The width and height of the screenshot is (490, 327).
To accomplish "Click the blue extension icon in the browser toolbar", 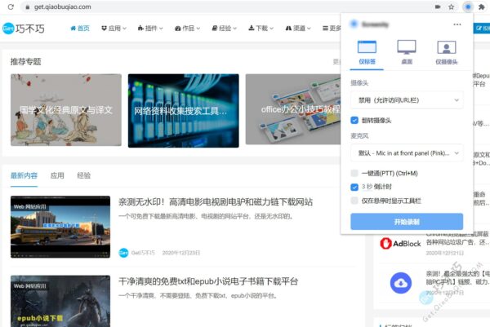I will tap(468, 7).
